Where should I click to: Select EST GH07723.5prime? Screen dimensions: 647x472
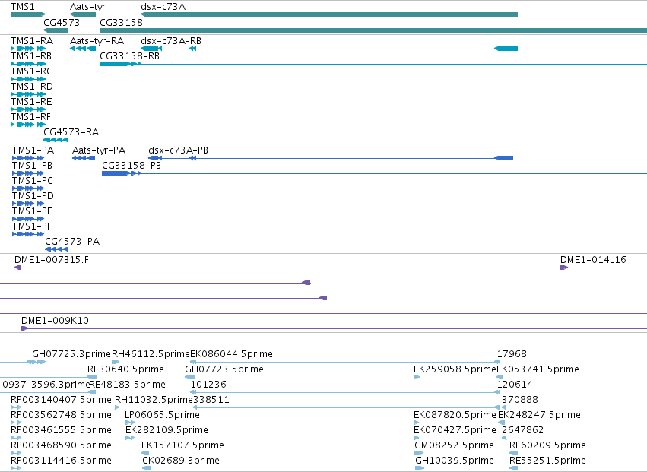pyautogui.click(x=224, y=369)
